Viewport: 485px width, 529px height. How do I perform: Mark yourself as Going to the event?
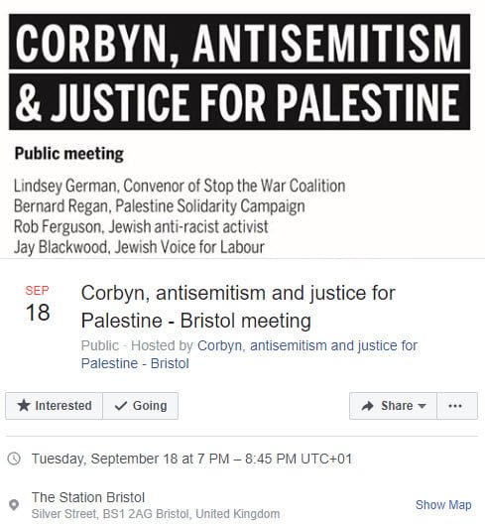(140, 406)
